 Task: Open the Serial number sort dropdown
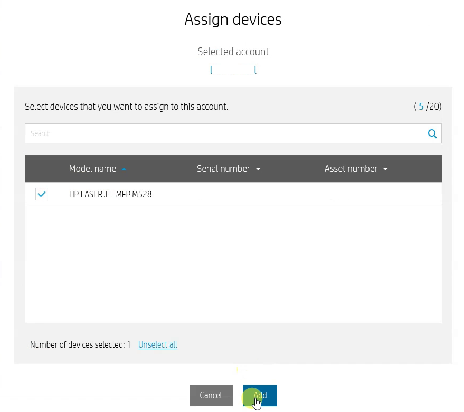point(258,169)
